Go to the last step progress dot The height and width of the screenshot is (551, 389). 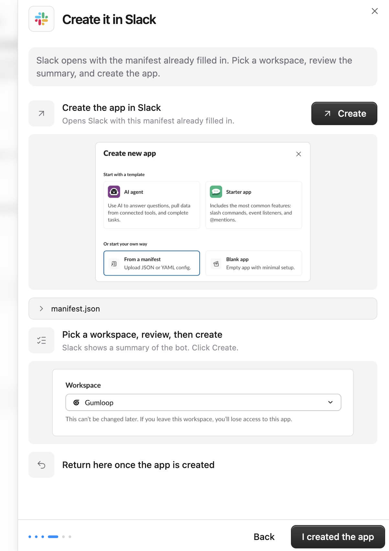(x=70, y=537)
